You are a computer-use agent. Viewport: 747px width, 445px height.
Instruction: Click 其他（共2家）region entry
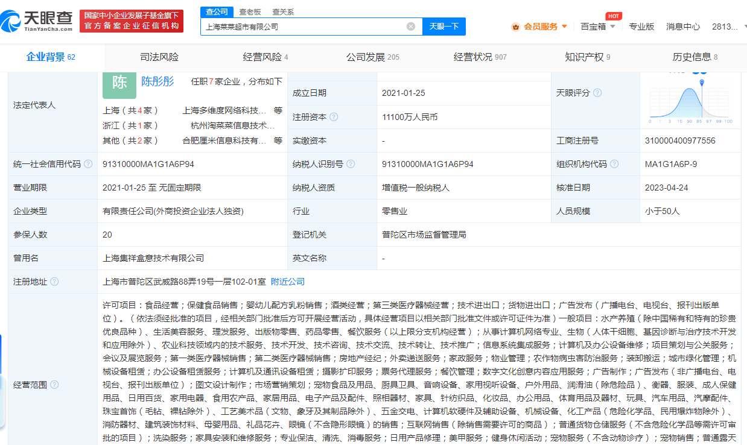point(131,140)
